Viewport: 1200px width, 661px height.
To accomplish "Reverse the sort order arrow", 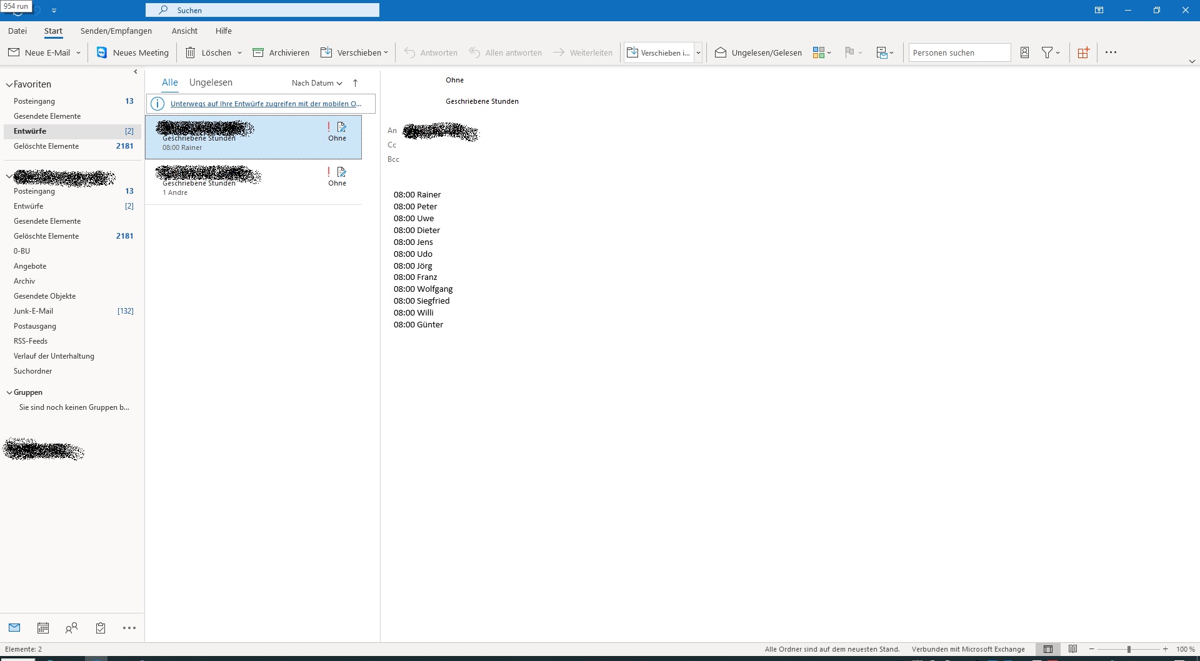I will [356, 83].
